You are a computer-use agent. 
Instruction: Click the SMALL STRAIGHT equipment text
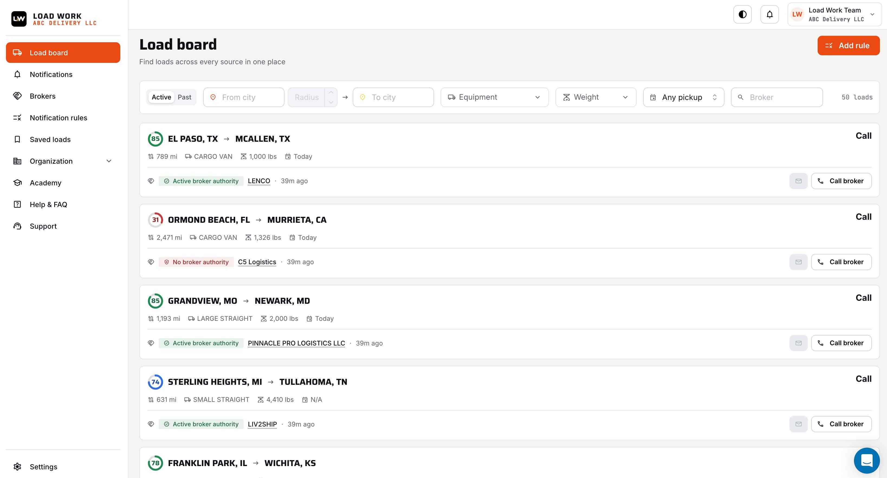[x=221, y=400]
